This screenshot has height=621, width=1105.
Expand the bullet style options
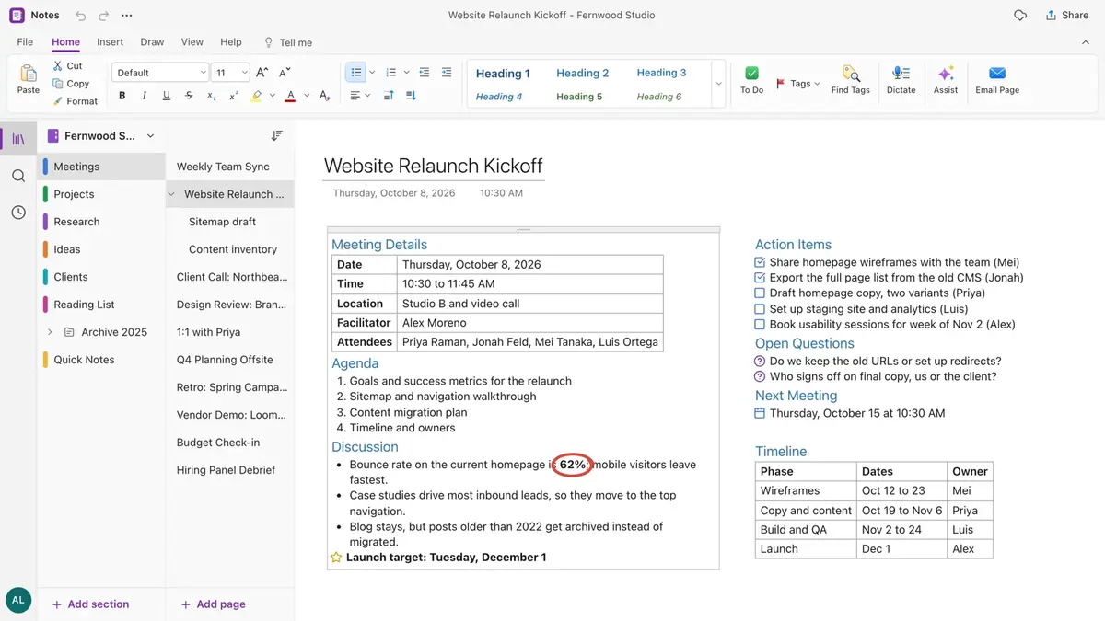pyautogui.click(x=372, y=73)
